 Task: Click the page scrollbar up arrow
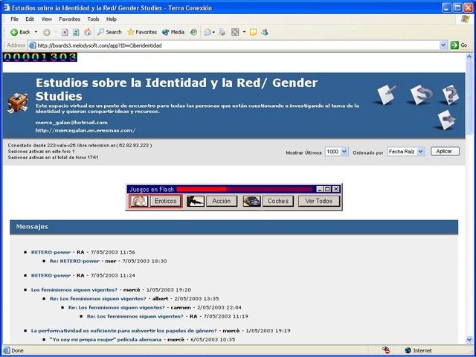[469, 57]
